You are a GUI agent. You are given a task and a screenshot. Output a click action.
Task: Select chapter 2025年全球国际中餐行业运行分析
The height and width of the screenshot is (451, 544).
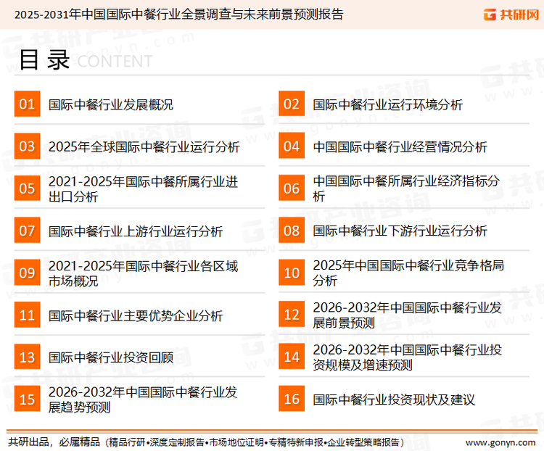[x=144, y=146]
